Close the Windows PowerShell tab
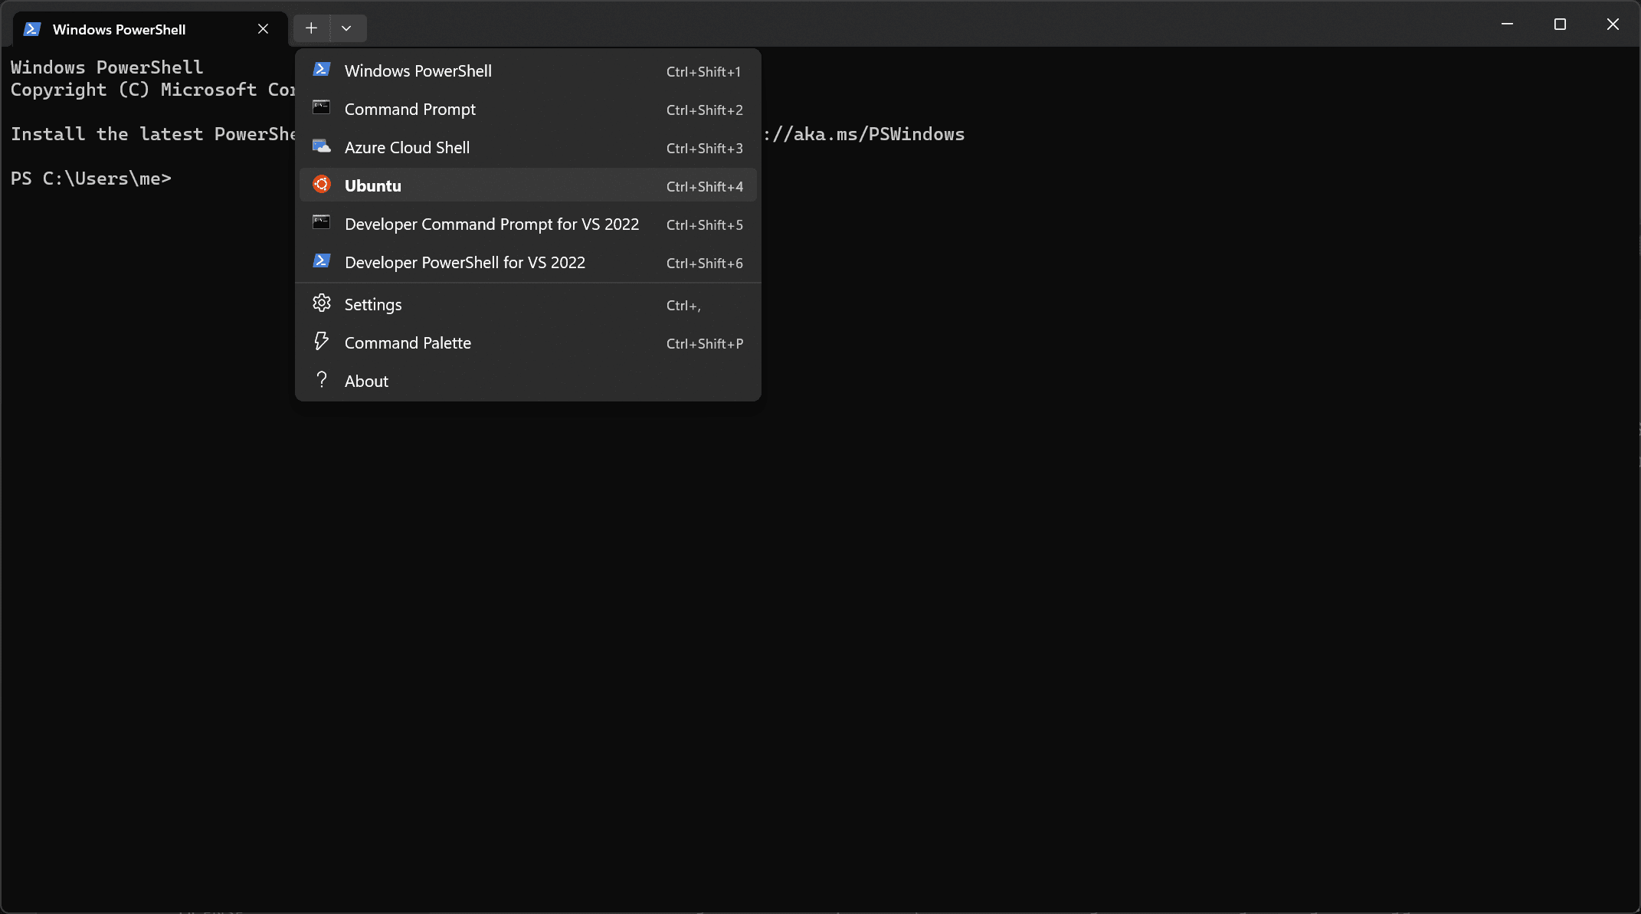The width and height of the screenshot is (1641, 914). [x=263, y=29]
